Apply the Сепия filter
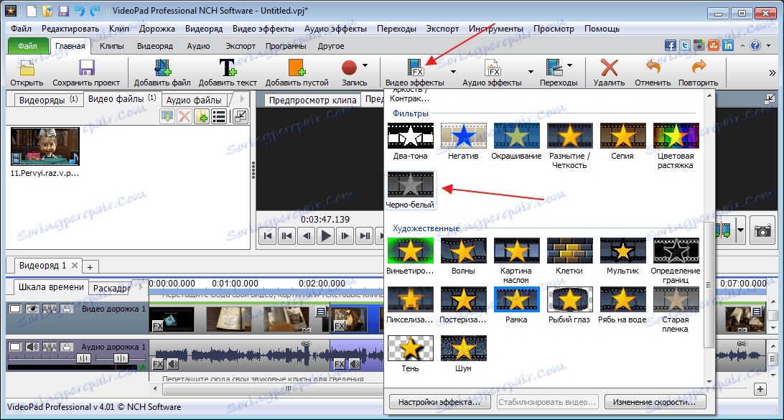784x420 pixels. coord(622,141)
